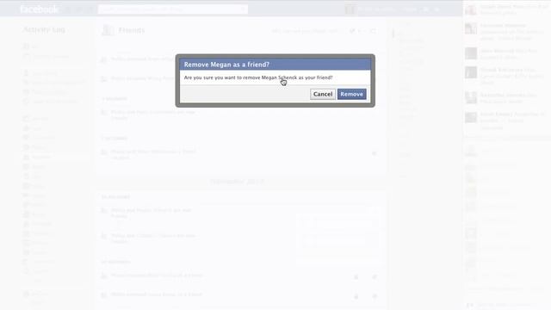This screenshot has width=551, height=310.
Task: Click the Friends icon beside the Friends heading
Action: 108,30
